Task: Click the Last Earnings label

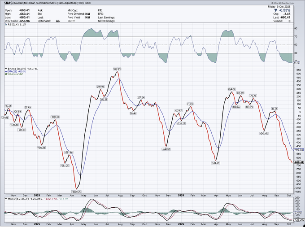Action: 106,17
